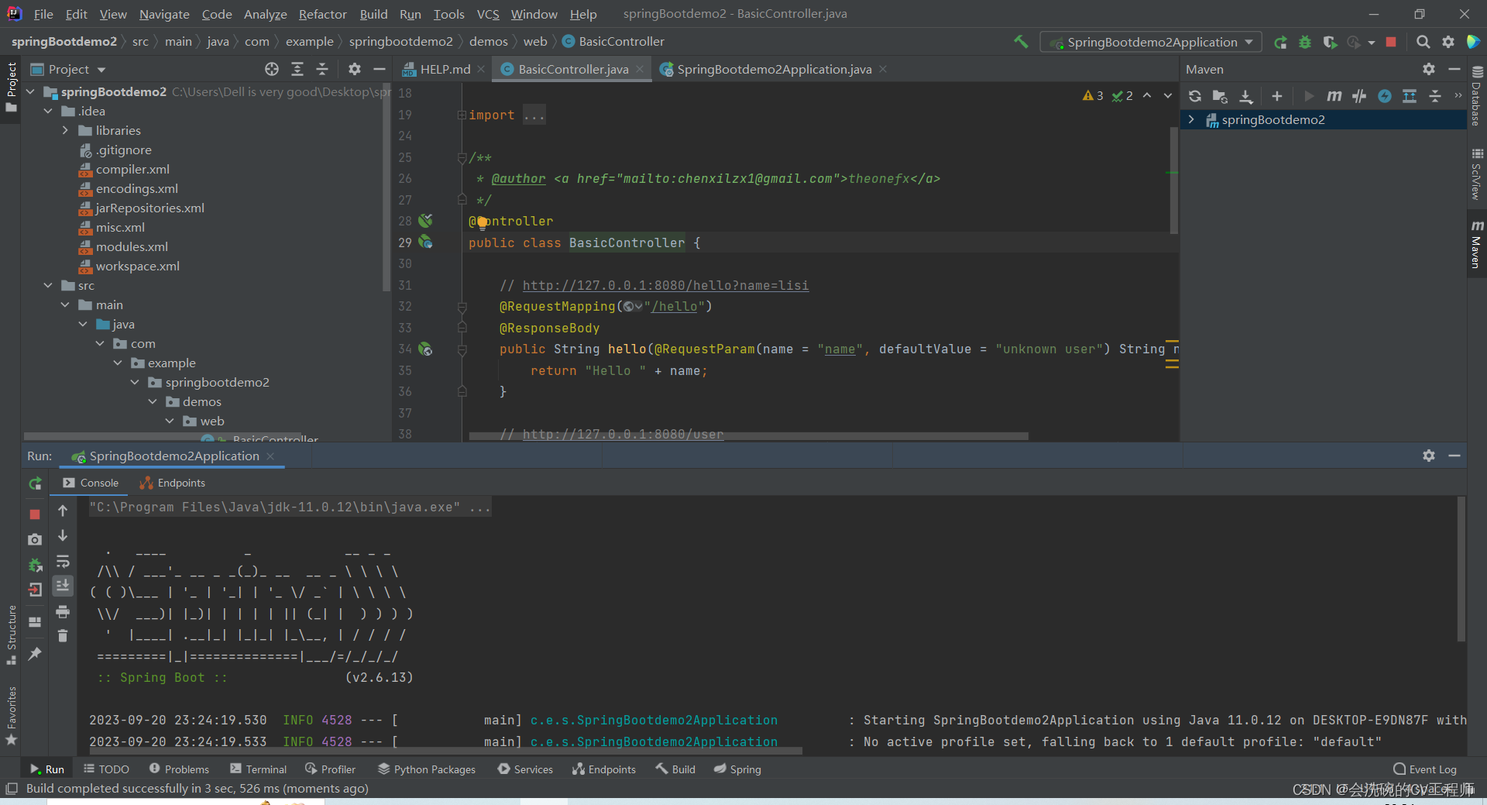Open Search Everywhere magnifier icon

tap(1423, 42)
